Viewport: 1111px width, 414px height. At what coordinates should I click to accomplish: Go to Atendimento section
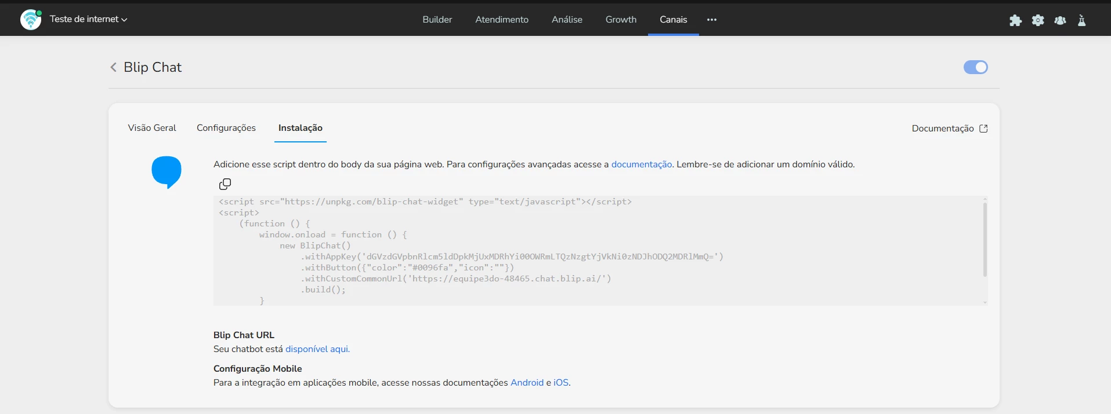pyautogui.click(x=502, y=19)
